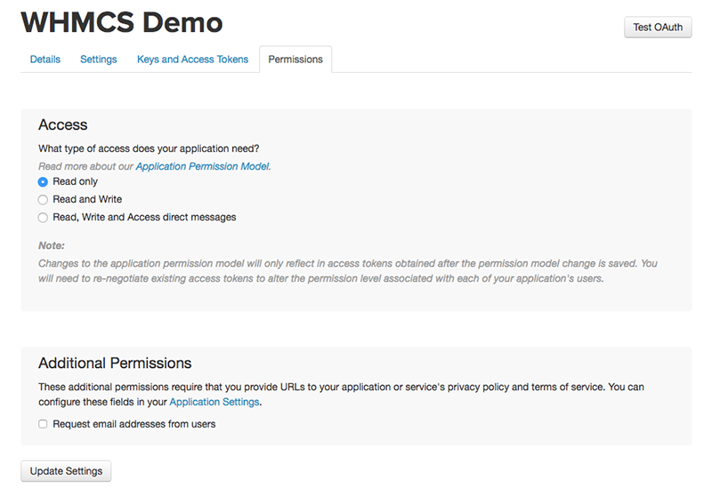Click the Read and Write label text

87,199
